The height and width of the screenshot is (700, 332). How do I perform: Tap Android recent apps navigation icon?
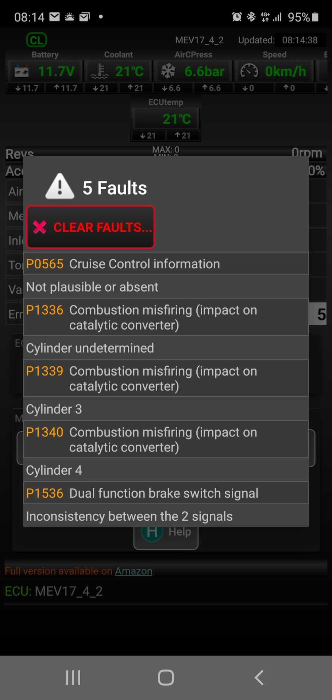coord(73,678)
